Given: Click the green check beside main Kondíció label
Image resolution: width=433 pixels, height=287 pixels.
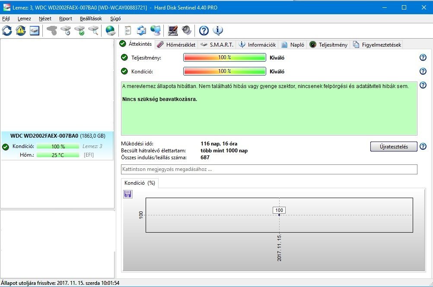Looking at the screenshot, I should (x=124, y=71).
